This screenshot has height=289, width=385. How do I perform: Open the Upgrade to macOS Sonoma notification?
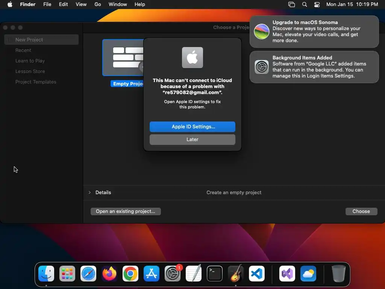[314, 32]
